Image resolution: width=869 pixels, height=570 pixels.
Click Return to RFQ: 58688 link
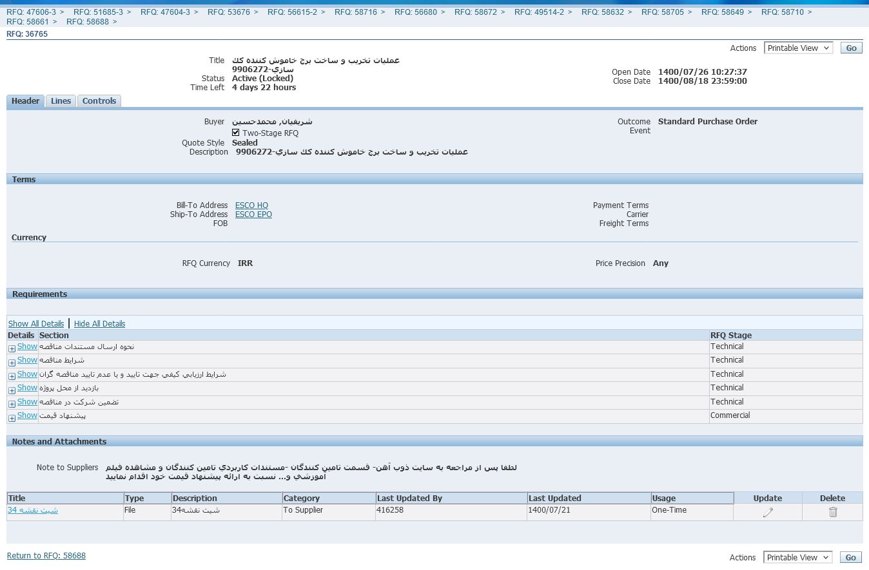click(46, 556)
